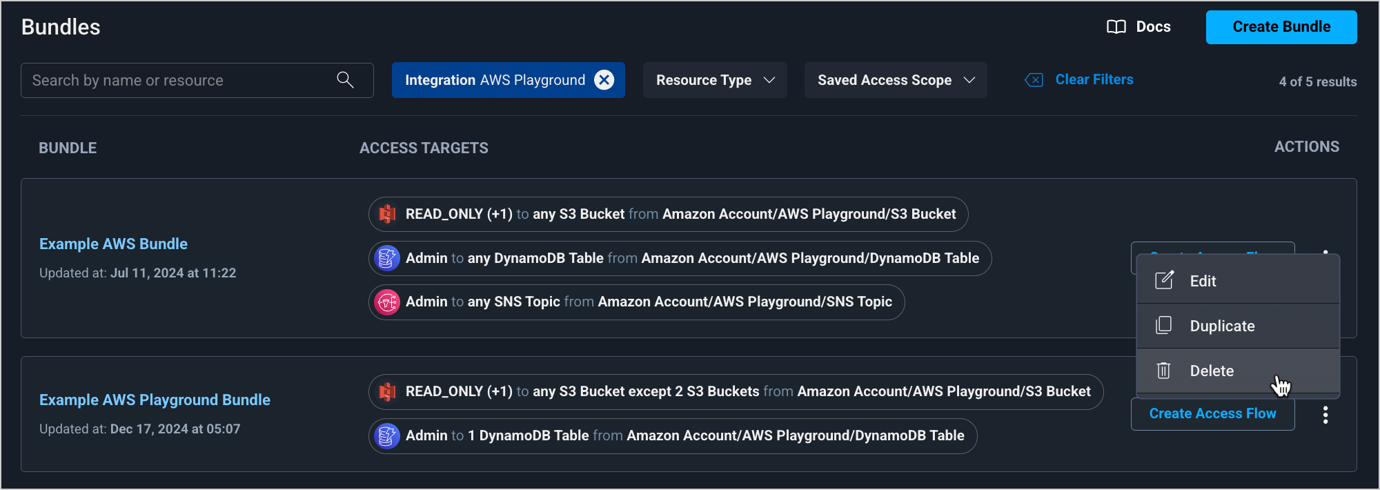Click the DynamoDB icon in Example AWS Bundle
Screen dimensions: 1380x490
point(387,258)
